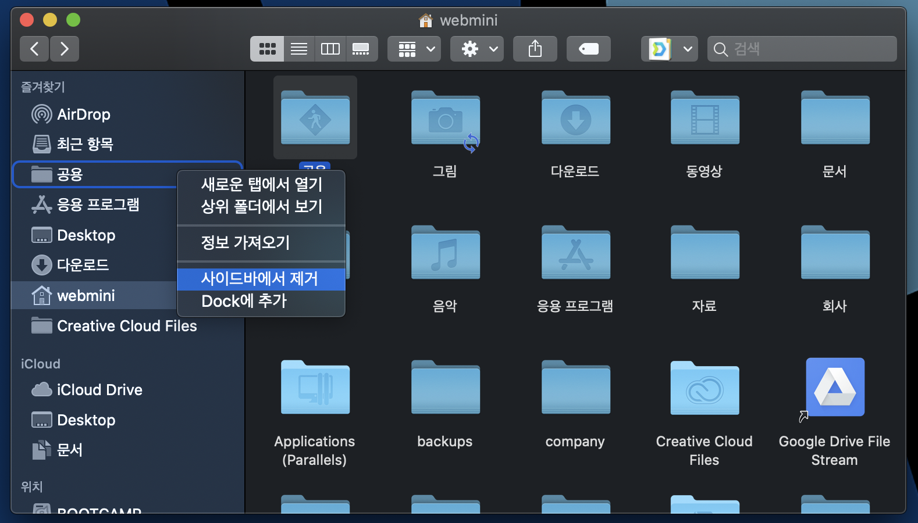
Task: Switch to gallery view
Action: (361, 49)
